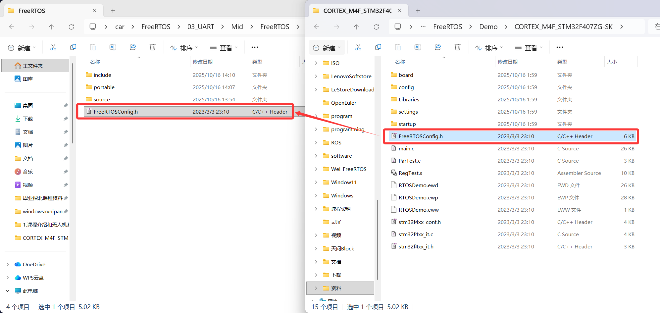This screenshot has width=660, height=313.
Task: Click breadcrumb ellipsis in right address bar
Action: (x=423, y=27)
